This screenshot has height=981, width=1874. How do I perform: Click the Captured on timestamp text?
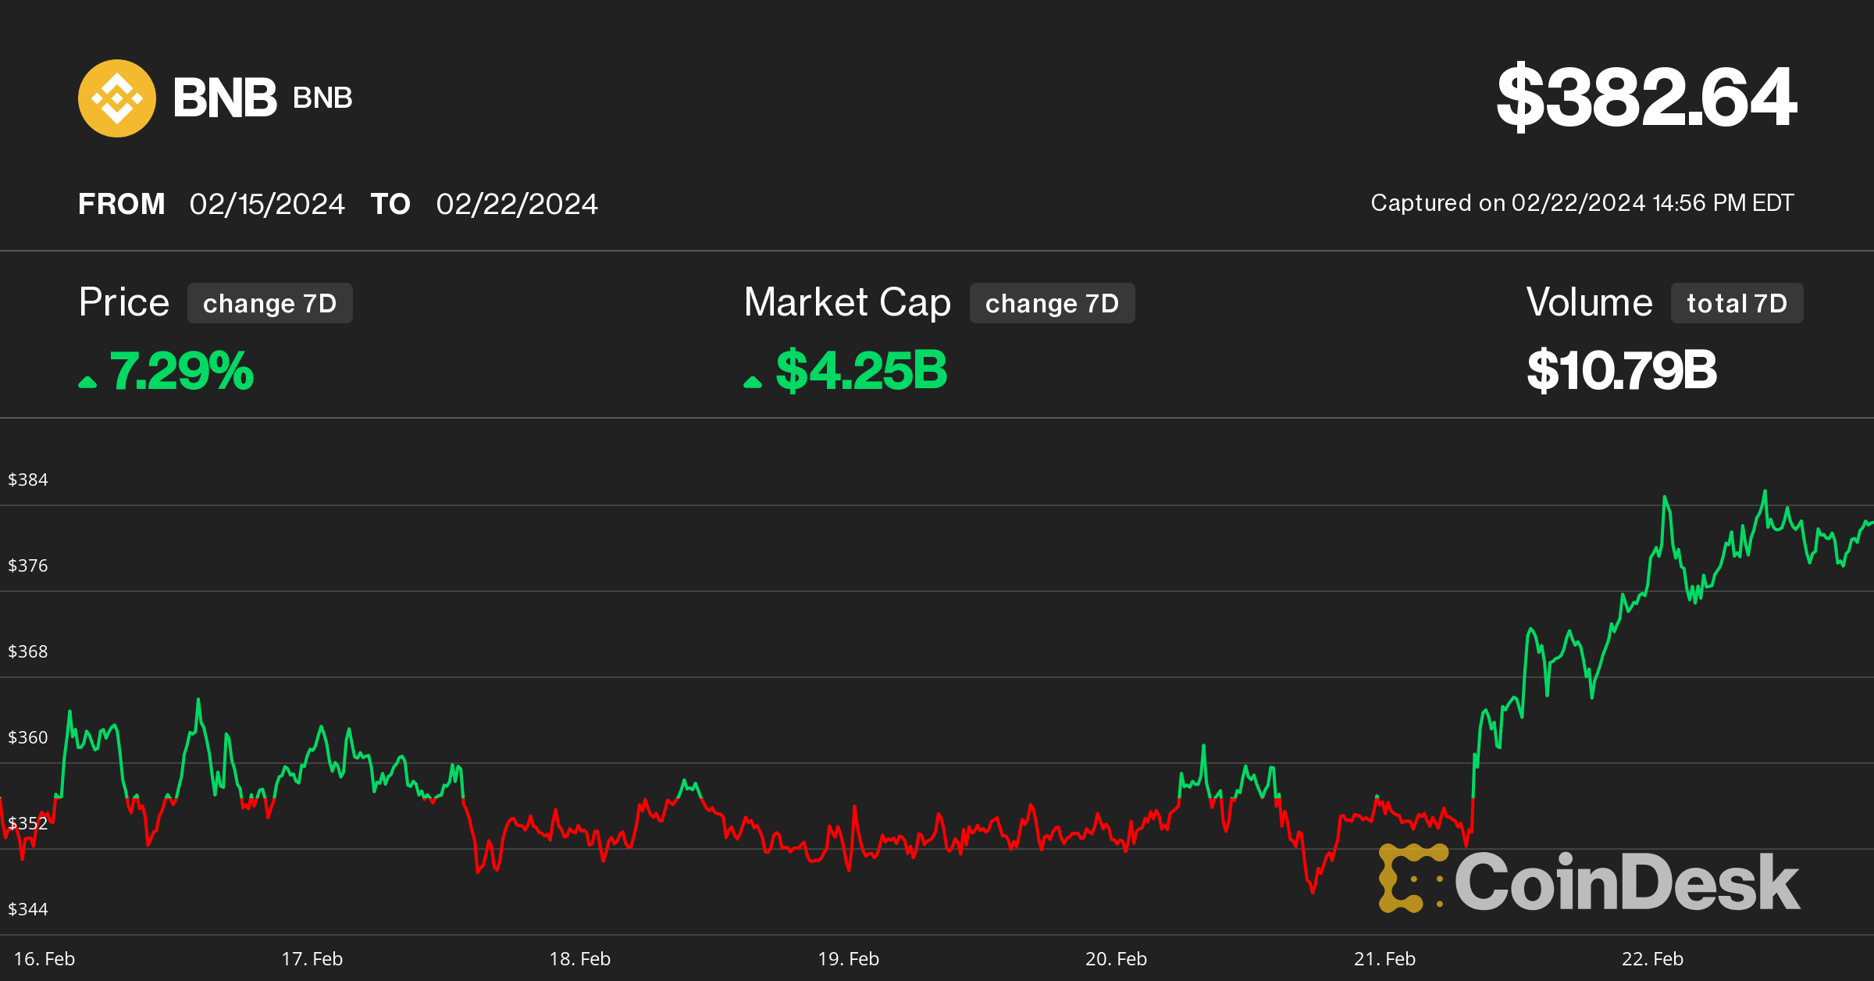(x=1582, y=203)
